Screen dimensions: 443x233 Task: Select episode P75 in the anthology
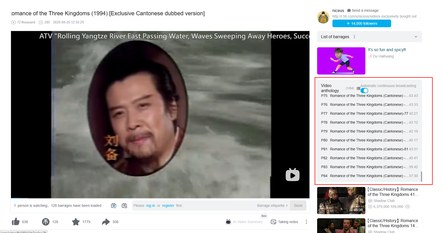(369, 96)
